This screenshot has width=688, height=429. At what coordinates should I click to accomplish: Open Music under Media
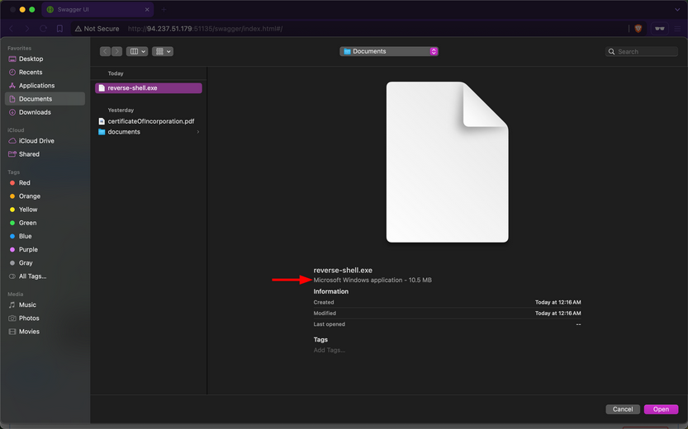(x=27, y=305)
